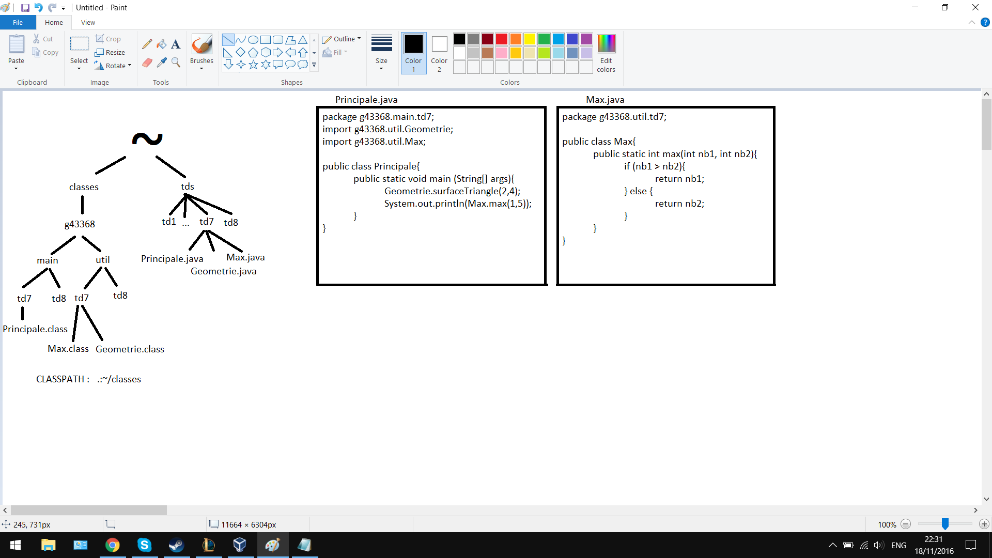Screen dimensions: 992x558
Task: Activate Color 1 selector
Action: click(x=413, y=54)
